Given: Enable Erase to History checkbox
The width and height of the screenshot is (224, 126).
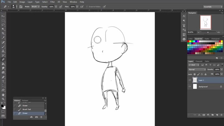Looking at the screenshot, I should click(x=87, y=7).
